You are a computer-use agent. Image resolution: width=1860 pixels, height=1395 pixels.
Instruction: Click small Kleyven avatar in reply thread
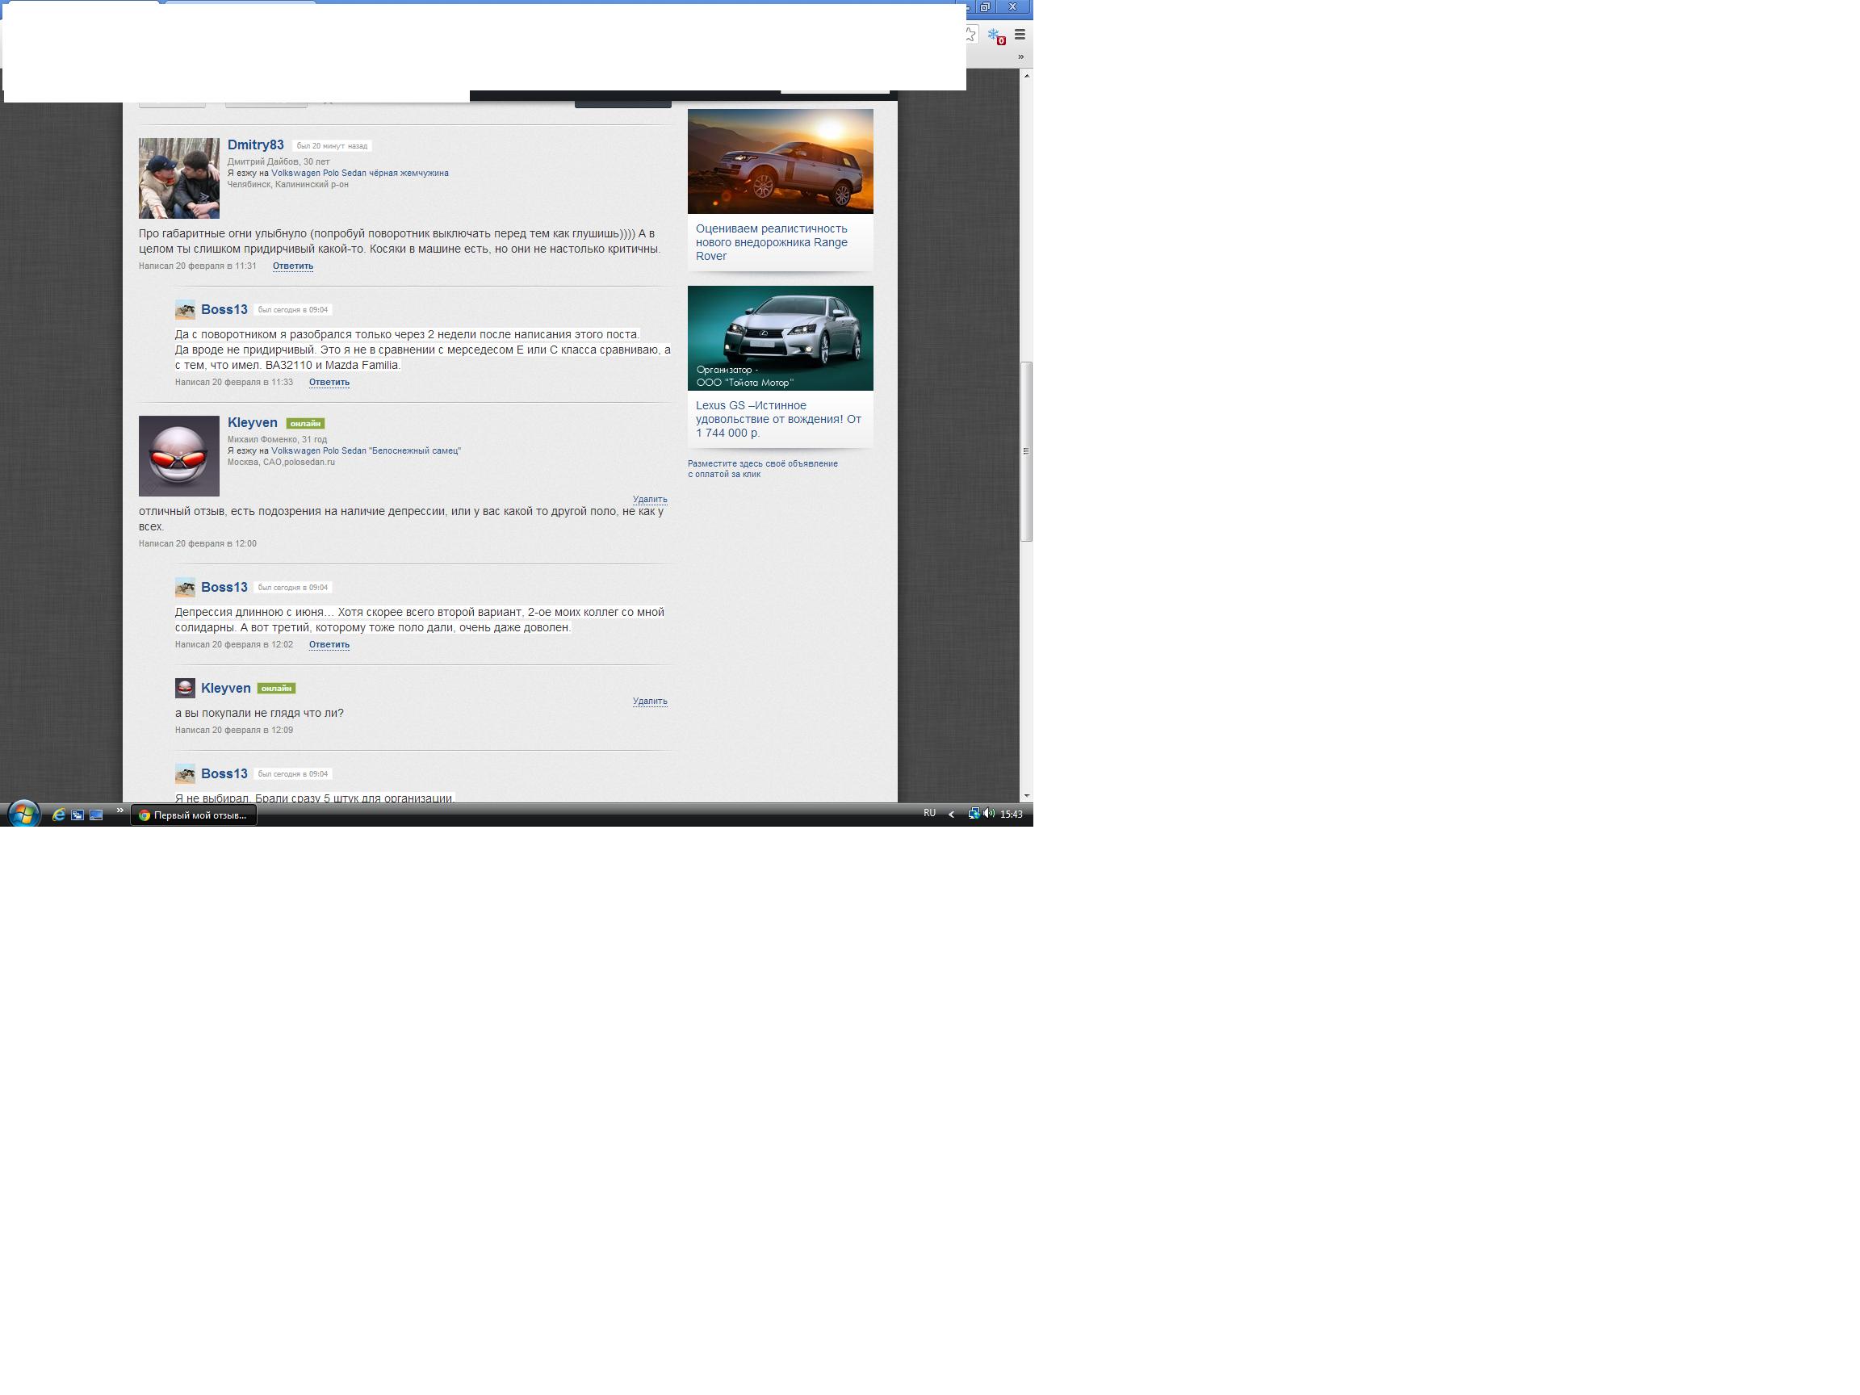185,688
